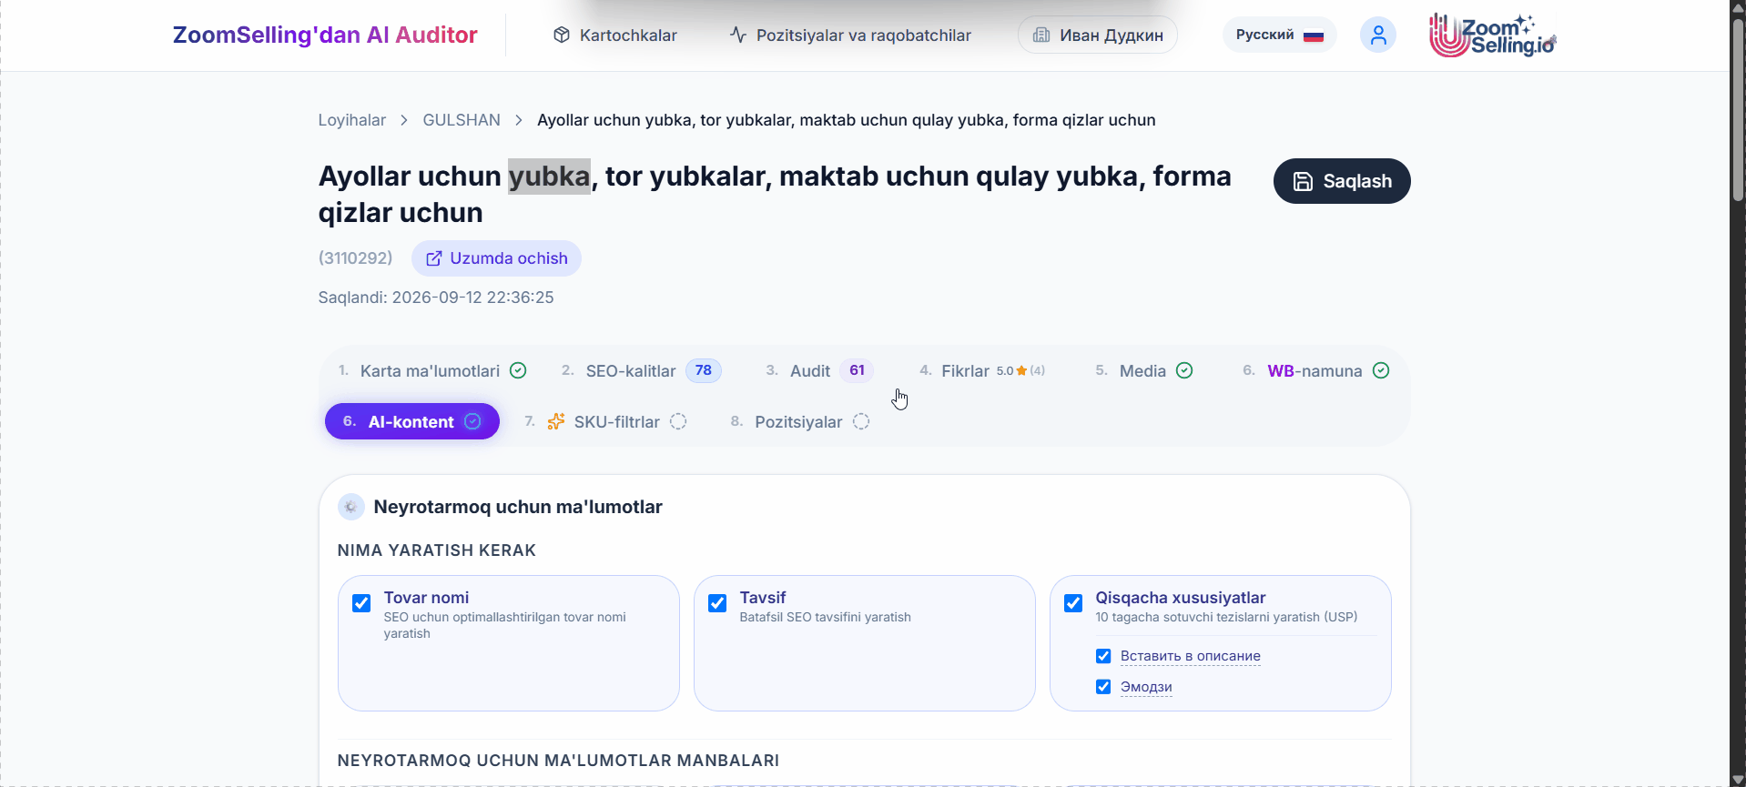1746x787 pixels.
Task: Click the Kartochkalar cube icon
Action: pos(562,35)
